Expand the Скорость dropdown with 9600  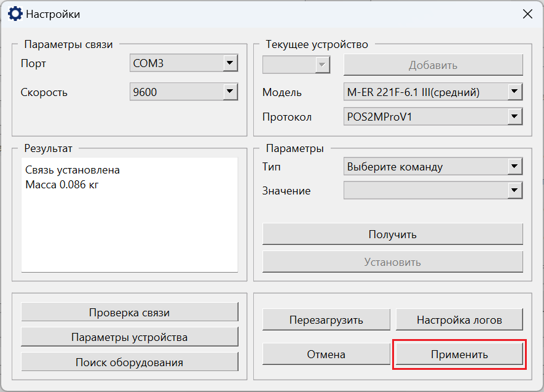[184, 92]
